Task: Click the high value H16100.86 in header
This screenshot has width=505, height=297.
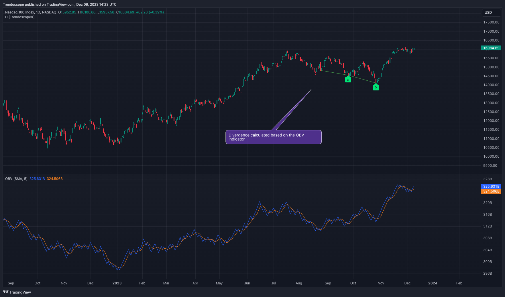Action: tap(87, 12)
